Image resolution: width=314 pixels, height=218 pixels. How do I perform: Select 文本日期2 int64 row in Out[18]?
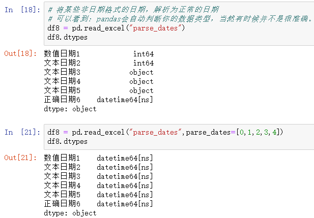point(99,63)
